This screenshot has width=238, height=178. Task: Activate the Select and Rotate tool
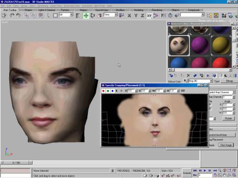coord(93,15)
